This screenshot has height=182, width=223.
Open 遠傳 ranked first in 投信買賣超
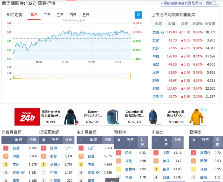pyautogui.click(x=53, y=148)
